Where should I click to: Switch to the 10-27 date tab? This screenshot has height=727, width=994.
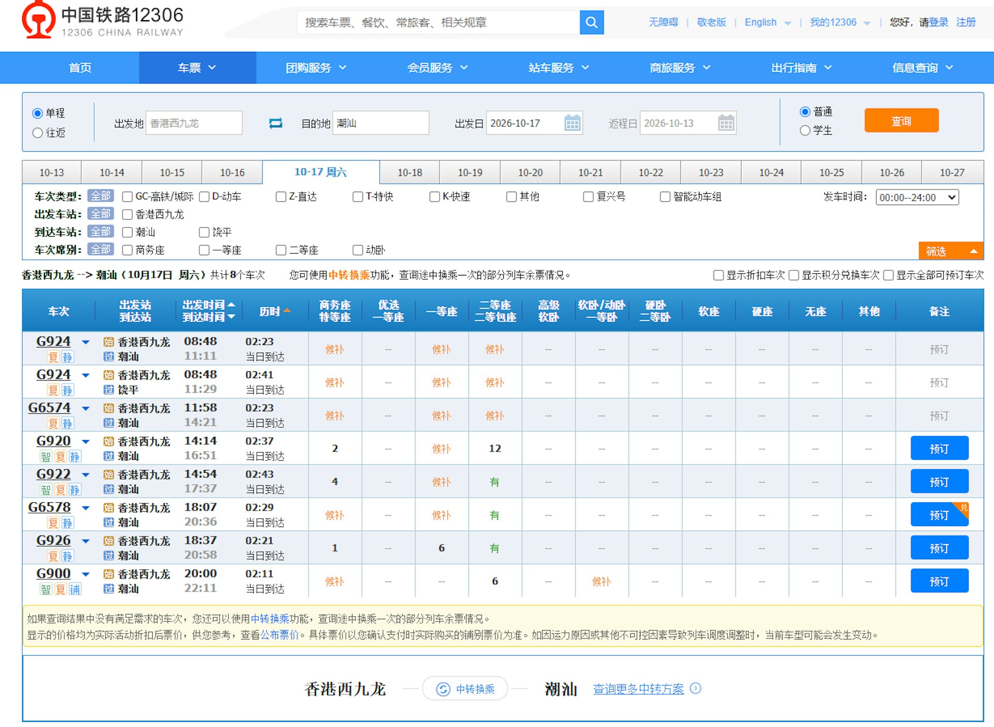[x=952, y=172]
